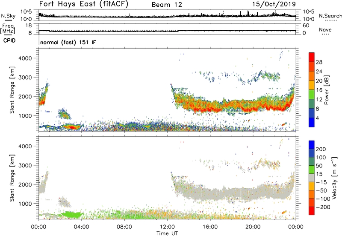Click the gray segment of Velocity colorbar
The height and width of the screenshot is (236, 342).
pos(312,178)
